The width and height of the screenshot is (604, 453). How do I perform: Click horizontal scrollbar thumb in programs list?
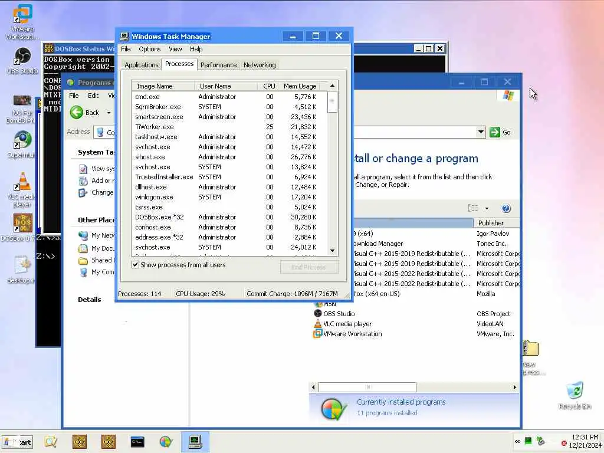pos(367,387)
